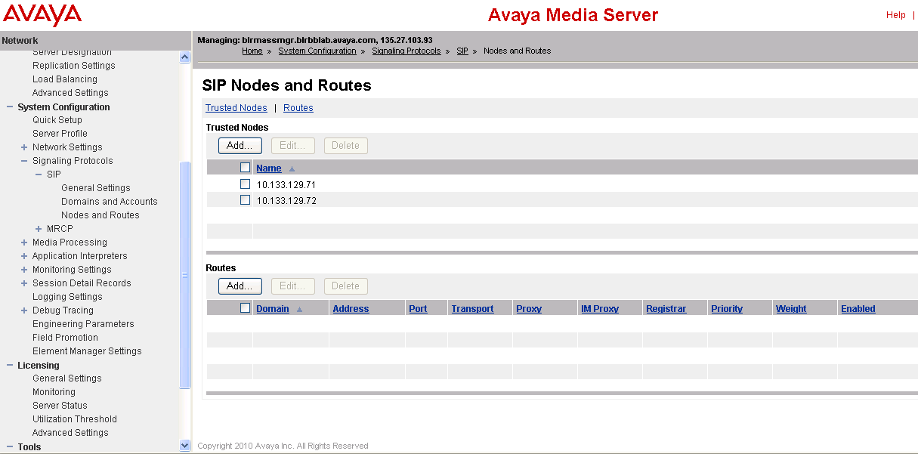
Task: Click Edit button under Routes
Action: pyautogui.click(x=293, y=286)
